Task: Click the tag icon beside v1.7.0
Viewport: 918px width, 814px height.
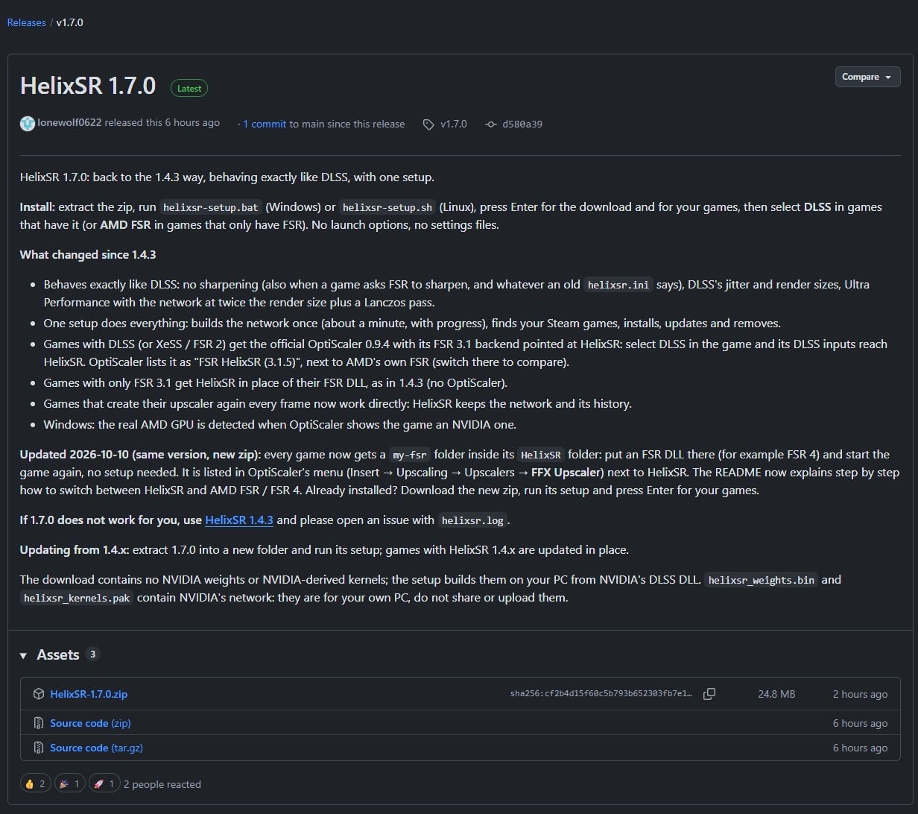Action: pyautogui.click(x=428, y=124)
